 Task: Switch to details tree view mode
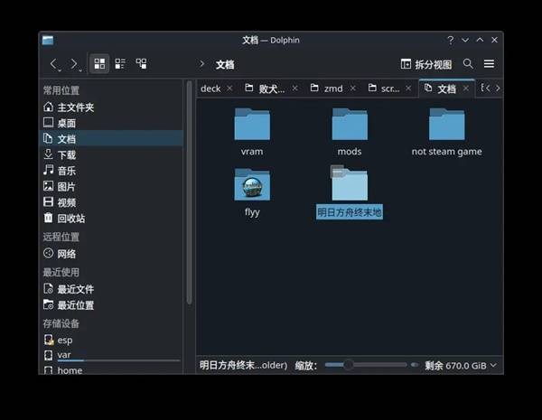coord(141,64)
